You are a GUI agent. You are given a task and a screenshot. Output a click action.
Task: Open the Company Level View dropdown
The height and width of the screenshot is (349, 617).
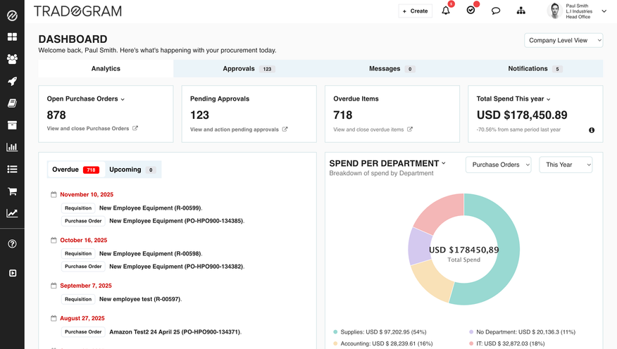pos(563,41)
